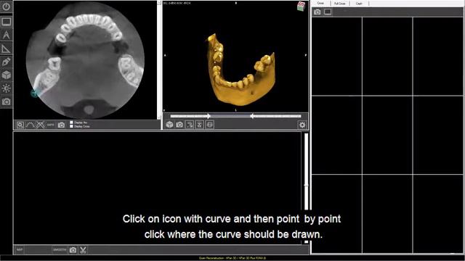This screenshot has height=261, width=465.
Task: Select the screen layout icon in left sidebar
Action: (6, 22)
